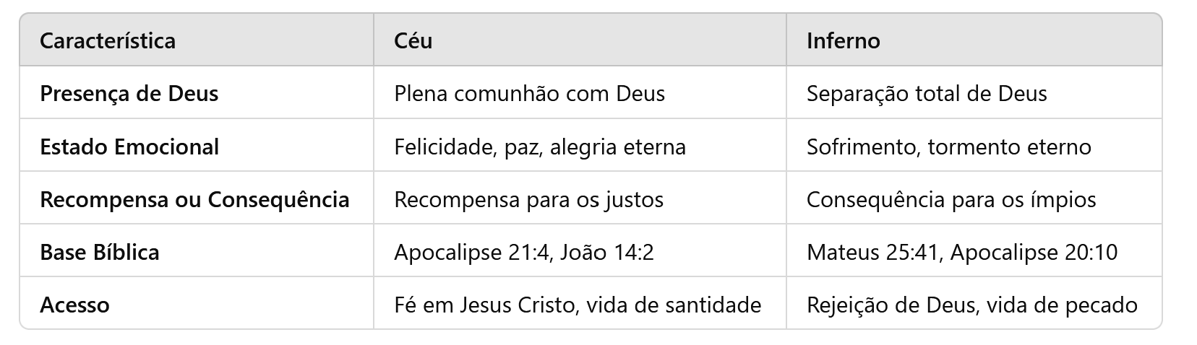Select the Estado Emocional row label

point(129,147)
